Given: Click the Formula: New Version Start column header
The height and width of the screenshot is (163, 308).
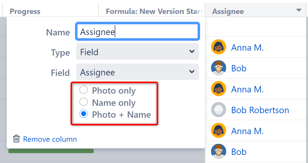Looking at the screenshot, I should point(154,11).
